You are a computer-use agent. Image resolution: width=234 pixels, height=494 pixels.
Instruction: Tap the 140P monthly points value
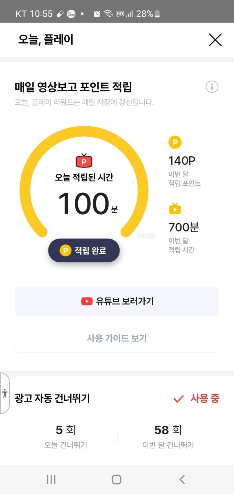[182, 161]
